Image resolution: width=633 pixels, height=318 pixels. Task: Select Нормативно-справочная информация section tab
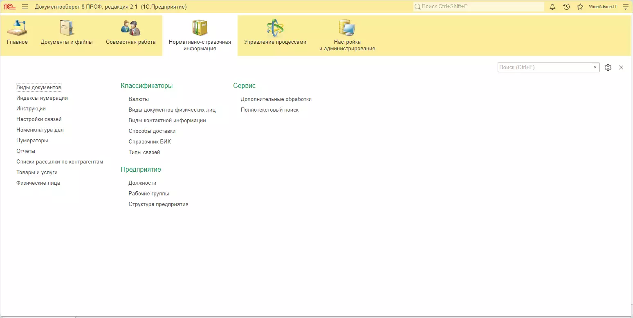pos(200,36)
